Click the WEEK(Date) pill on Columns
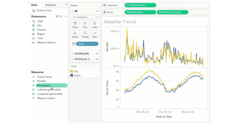Viewport: 235px width, 124px height. pos(140,5)
